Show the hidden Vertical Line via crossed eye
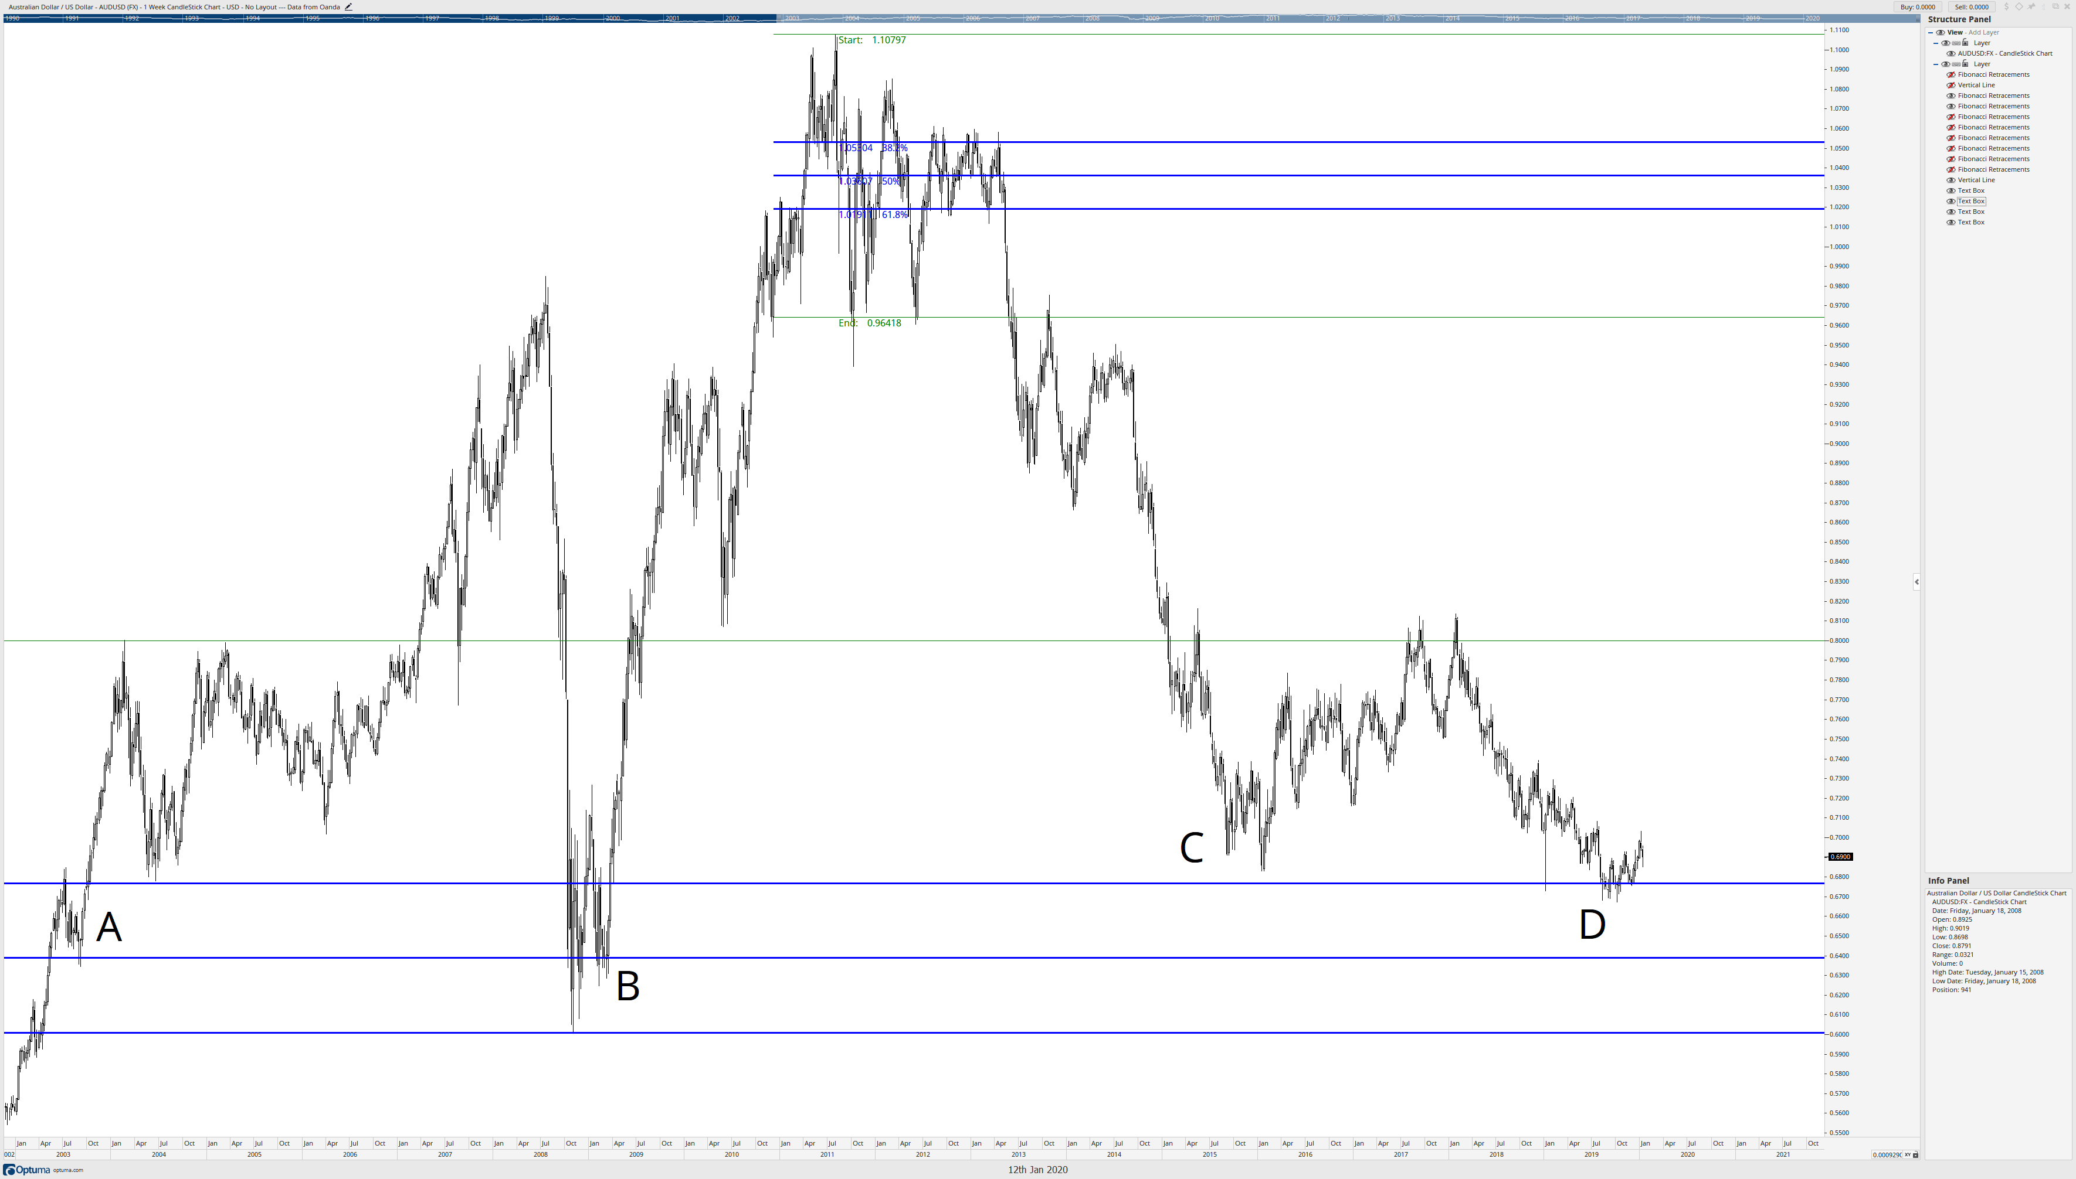The height and width of the screenshot is (1179, 2076). tap(1951, 85)
